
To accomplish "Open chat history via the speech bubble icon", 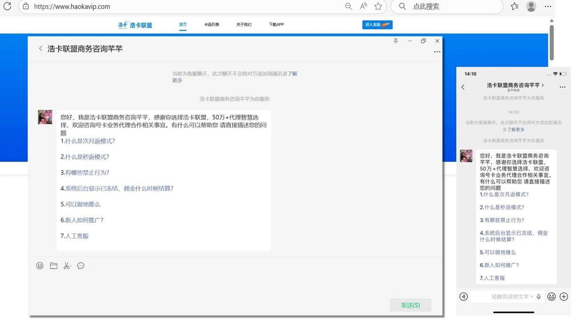I will click(x=81, y=265).
